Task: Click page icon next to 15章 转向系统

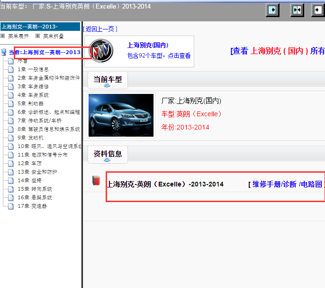Action: 11,189
